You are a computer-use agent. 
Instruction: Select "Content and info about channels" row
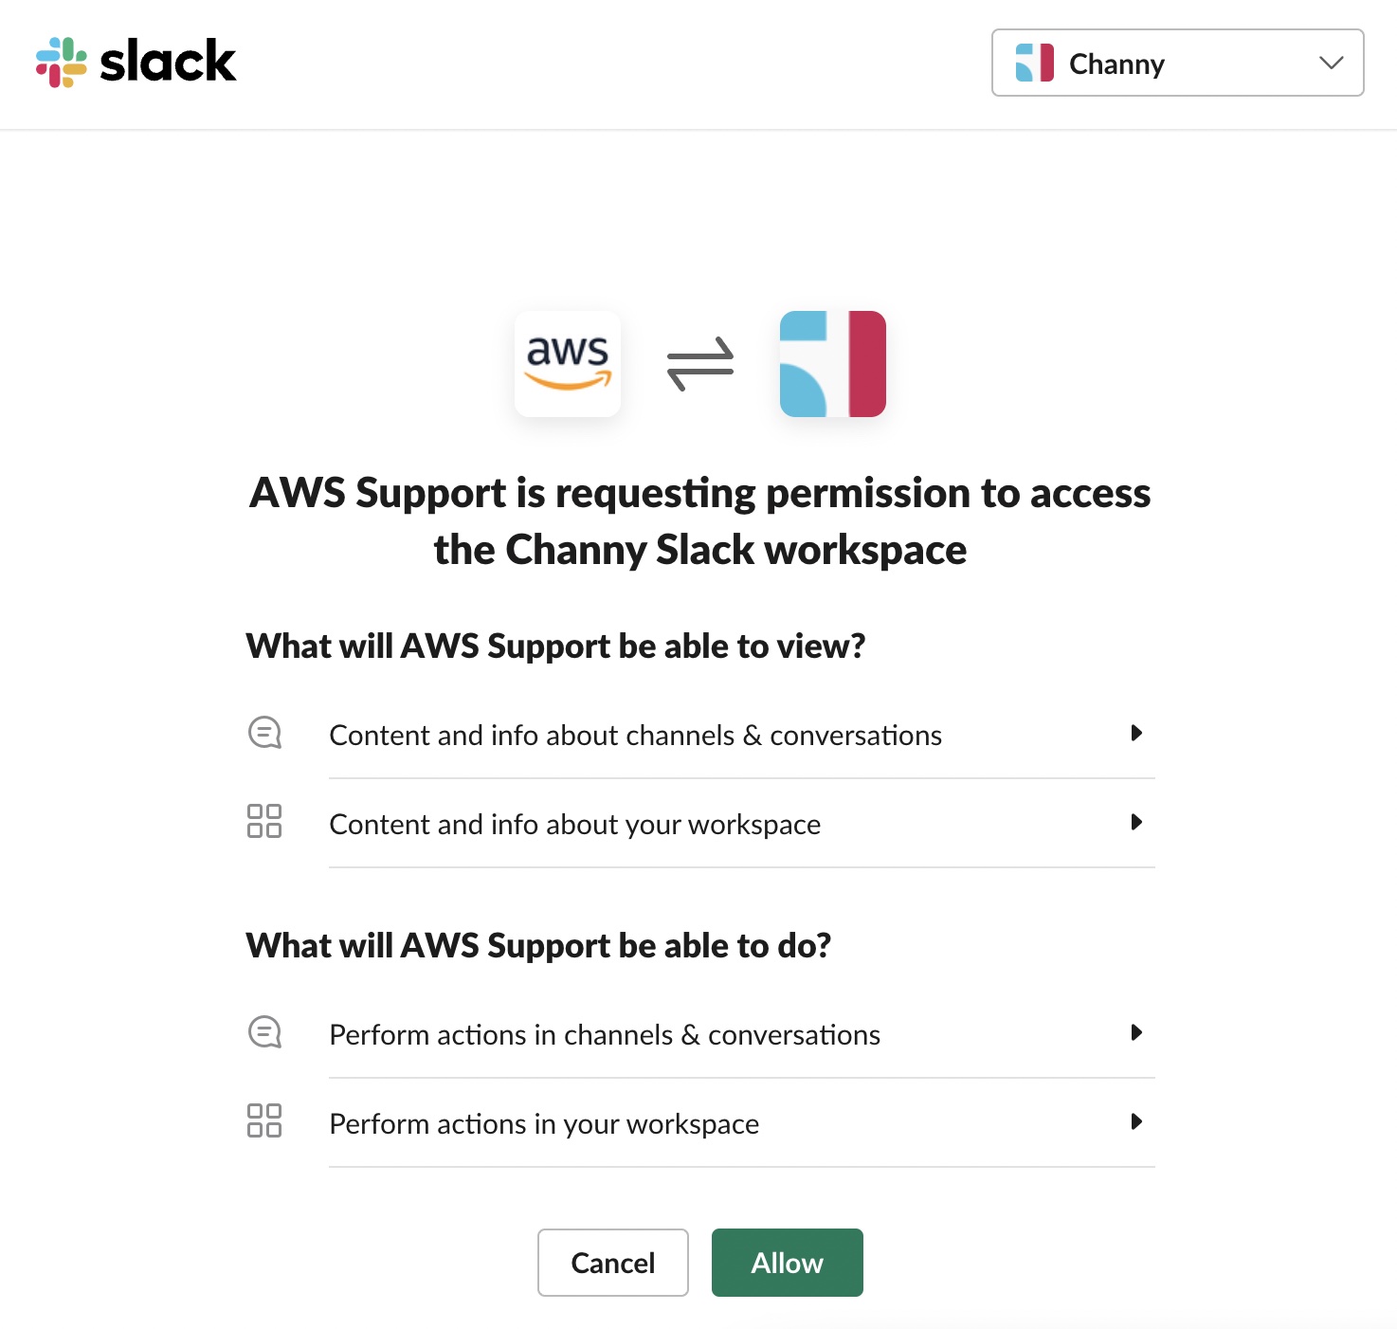(x=635, y=736)
